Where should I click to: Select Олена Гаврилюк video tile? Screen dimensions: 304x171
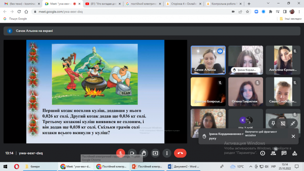coord(245,92)
